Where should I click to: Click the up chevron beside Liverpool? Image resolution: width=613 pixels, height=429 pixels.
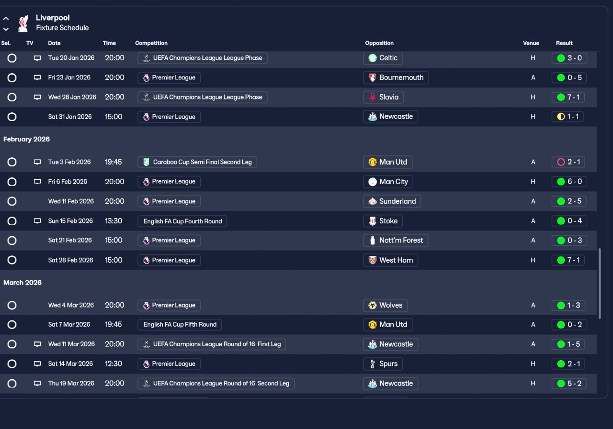click(x=6, y=19)
